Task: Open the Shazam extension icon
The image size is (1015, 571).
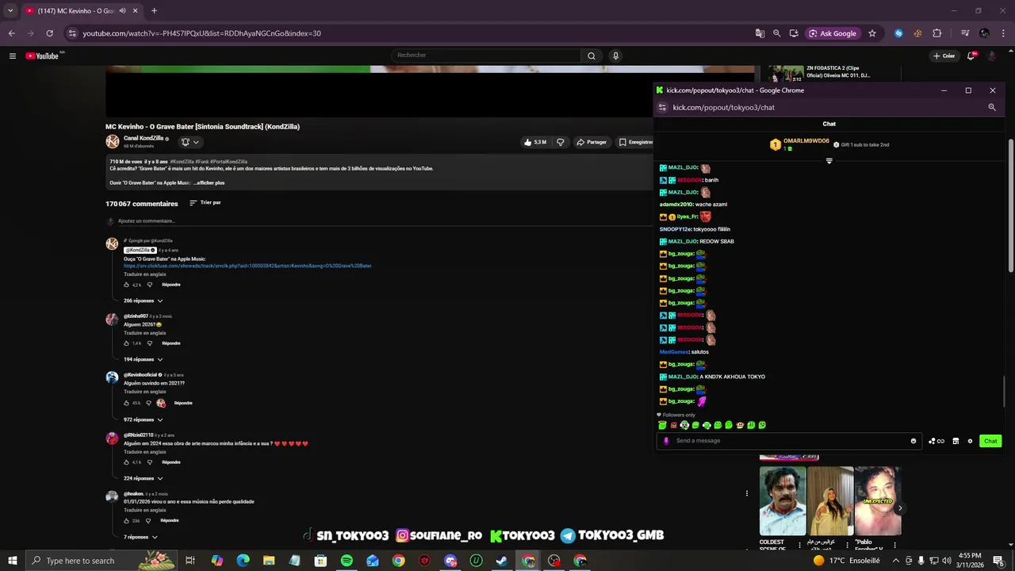Action: tap(898, 33)
